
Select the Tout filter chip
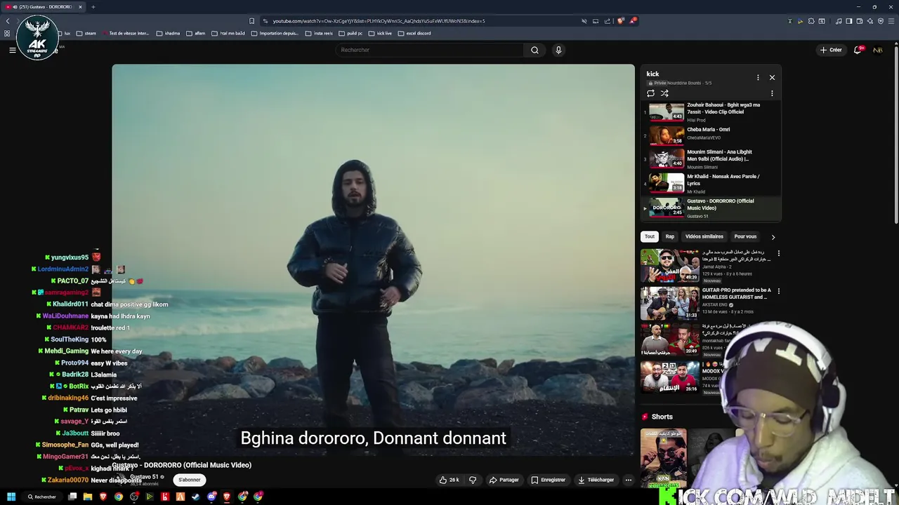[650, 236]
